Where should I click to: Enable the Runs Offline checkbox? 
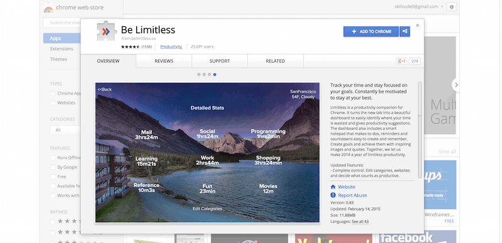pos(53,158)
